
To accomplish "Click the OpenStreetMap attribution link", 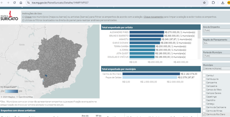I will [25, 97].
